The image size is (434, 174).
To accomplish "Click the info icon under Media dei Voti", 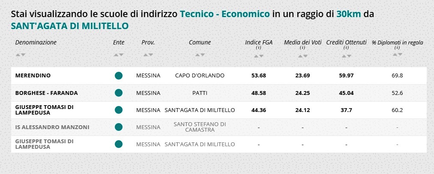I will [302, 48].
